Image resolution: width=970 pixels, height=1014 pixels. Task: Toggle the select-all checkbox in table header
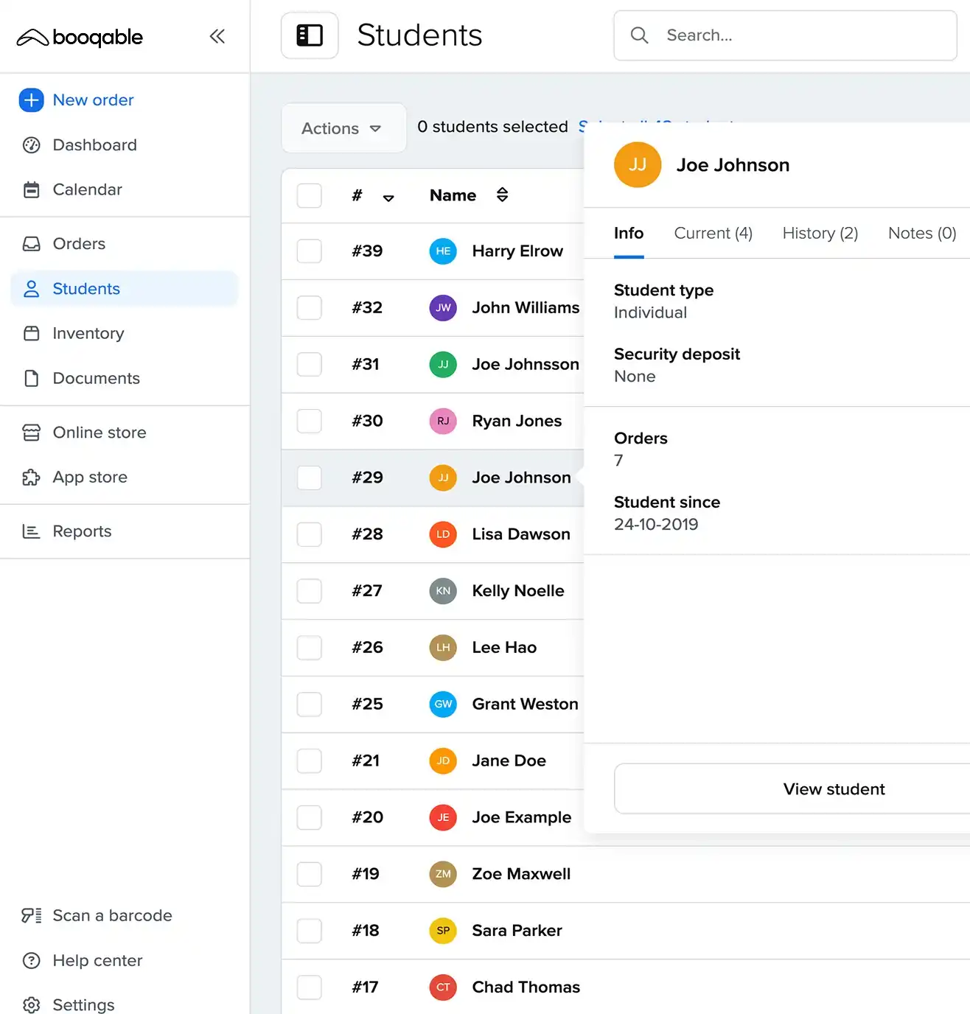coord(309,196)
